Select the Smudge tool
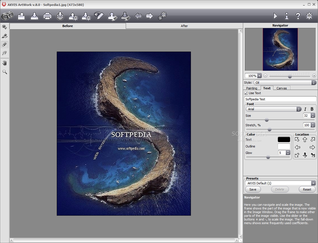Viewport: 318px width, 243px height. pos(5,53)
